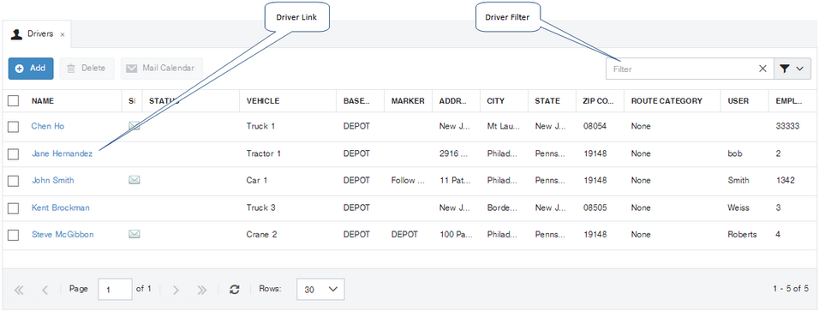Click the Follow ... marker cell
Screen dimensions: 819x312
pos(408,180)
